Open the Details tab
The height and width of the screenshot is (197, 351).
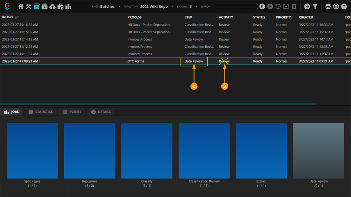coord(101,112)
